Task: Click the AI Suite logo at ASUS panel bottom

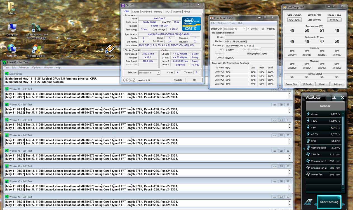Action: 308,202
